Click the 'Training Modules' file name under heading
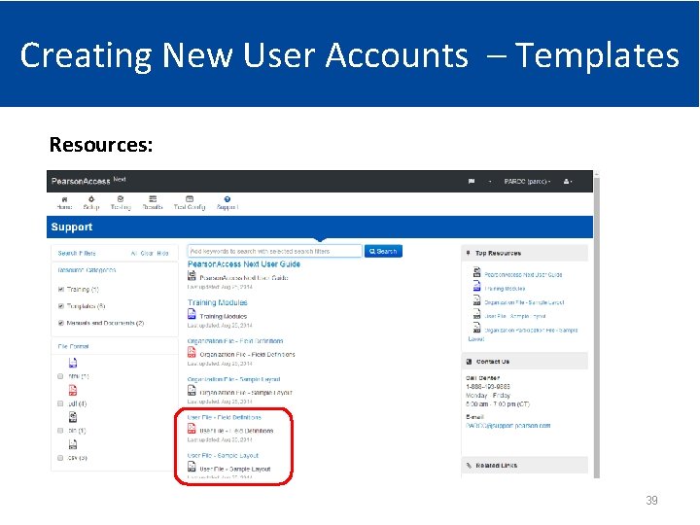The width and height of the screenshot is (700, 525). click(x=224, y=317)
